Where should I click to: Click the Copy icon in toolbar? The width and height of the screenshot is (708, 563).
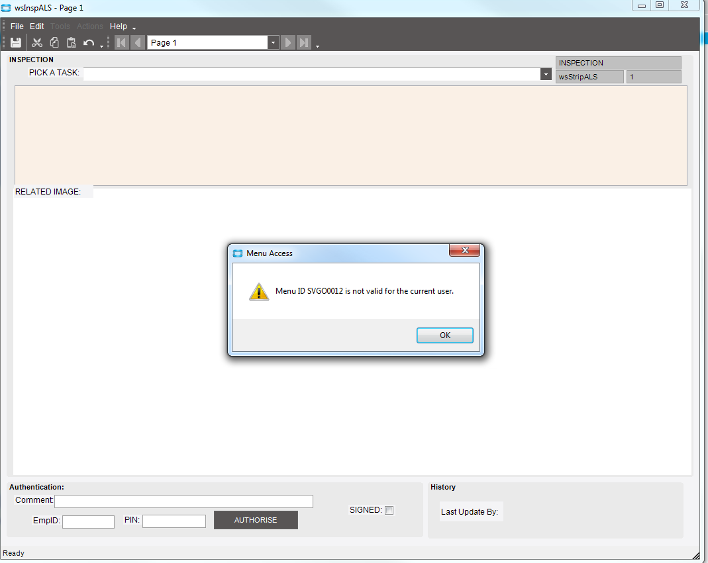click(54, 42)
